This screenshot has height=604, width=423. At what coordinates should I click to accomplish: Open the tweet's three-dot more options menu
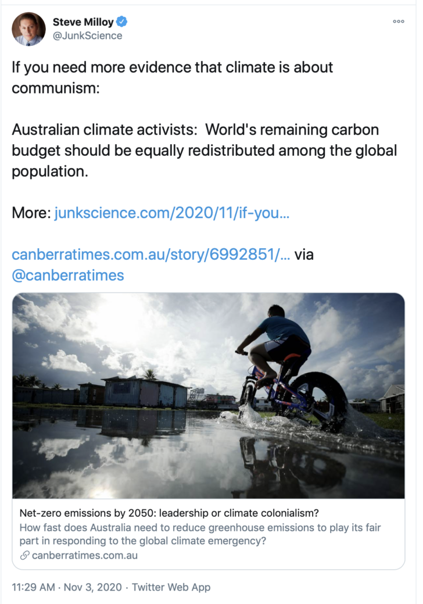[x=399, y=22]
